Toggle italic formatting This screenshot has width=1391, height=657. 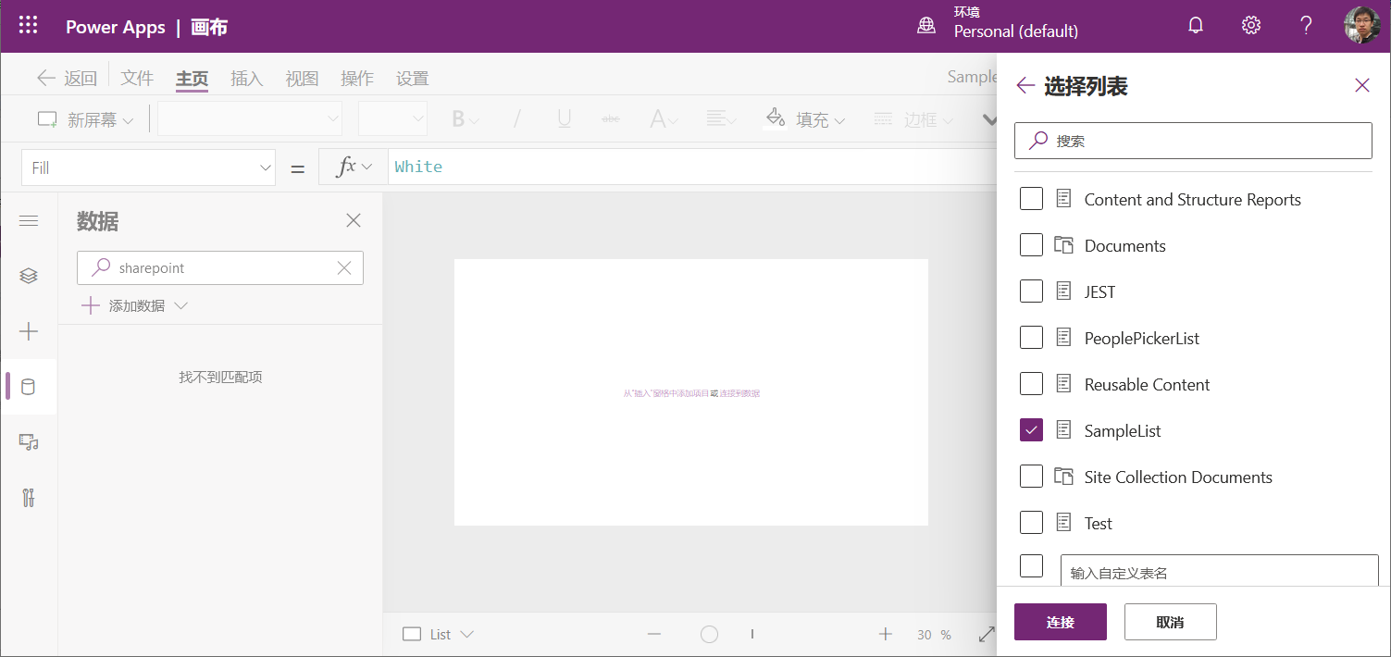click(517, 119)
